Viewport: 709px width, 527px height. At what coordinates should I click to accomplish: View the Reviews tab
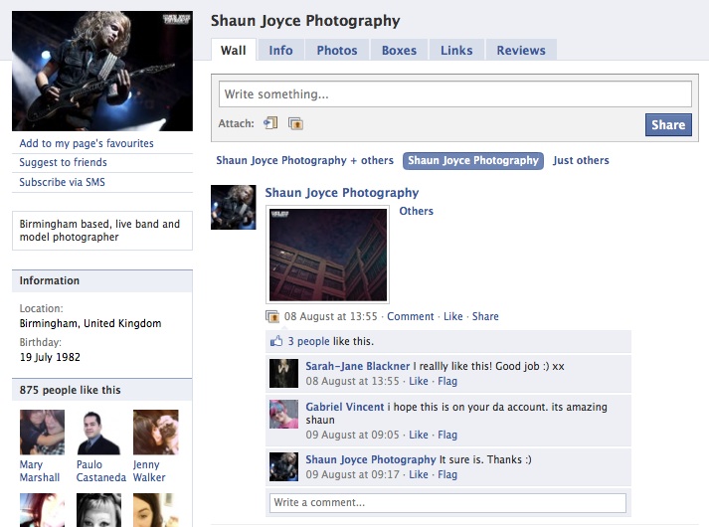click(x=521, y=50)
